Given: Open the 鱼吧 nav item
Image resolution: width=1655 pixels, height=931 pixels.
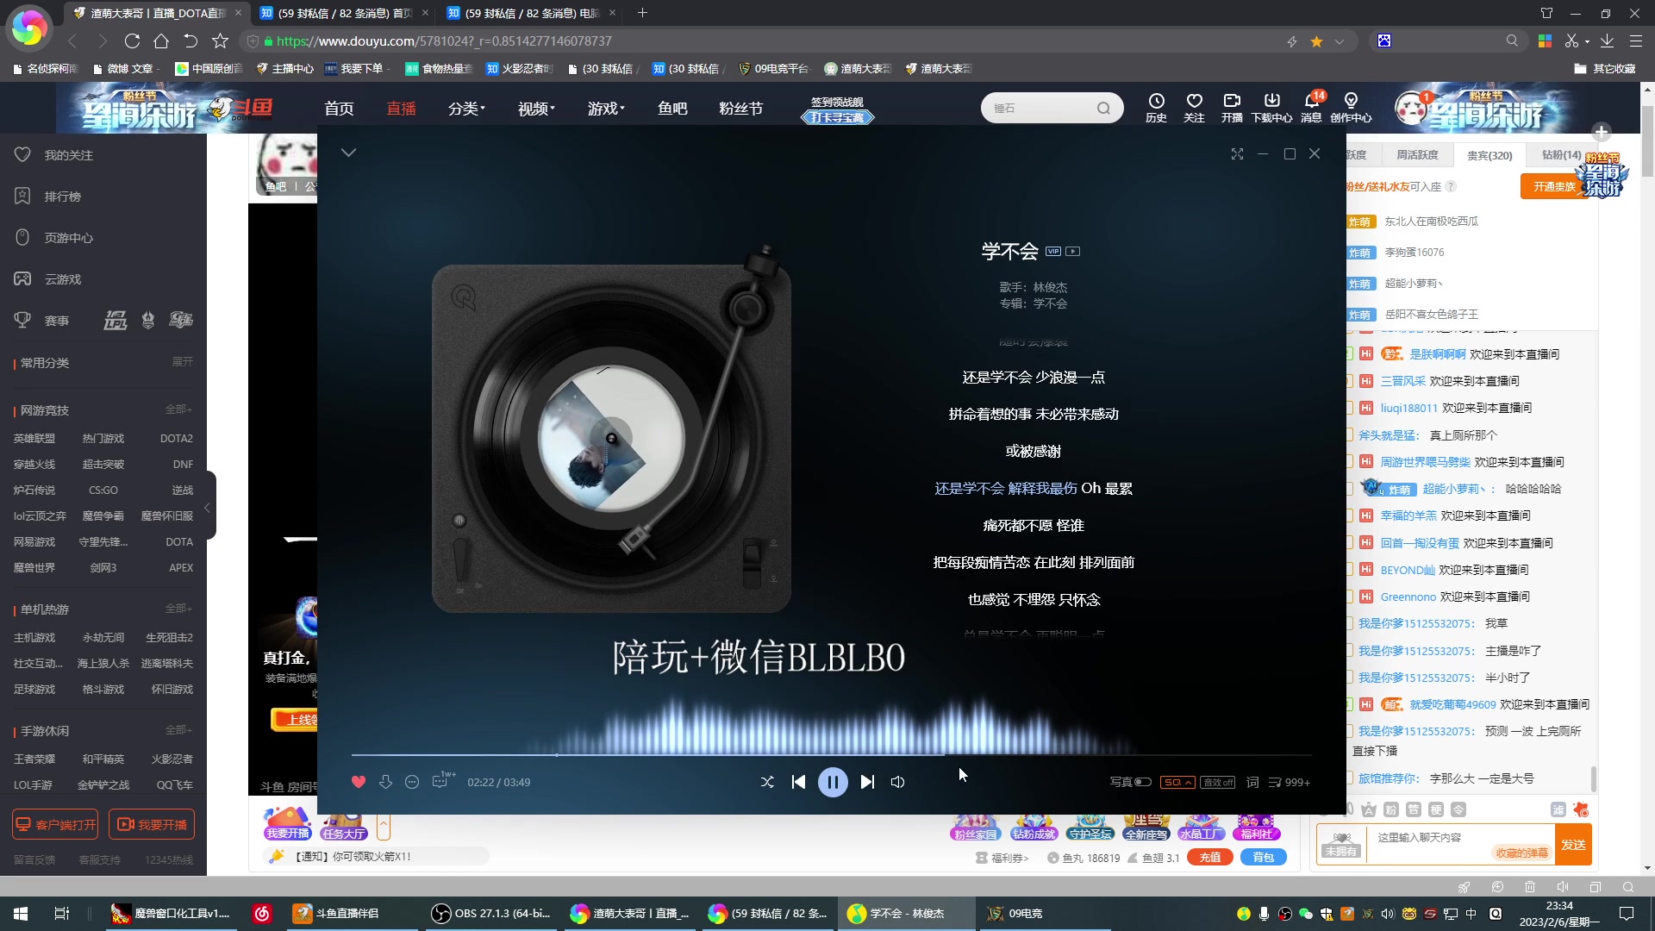Looking at the screenshot, I should click(672, 109).
